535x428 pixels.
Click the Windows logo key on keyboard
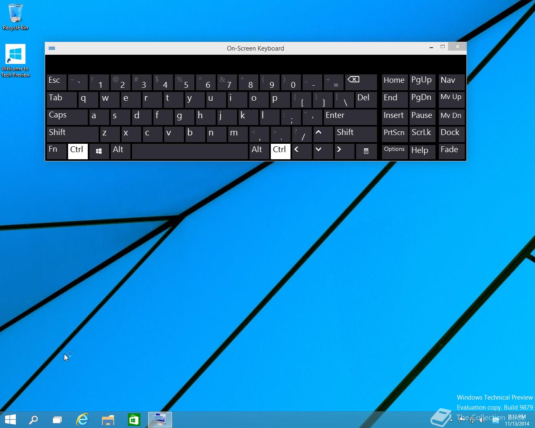(x=99, y=151)
